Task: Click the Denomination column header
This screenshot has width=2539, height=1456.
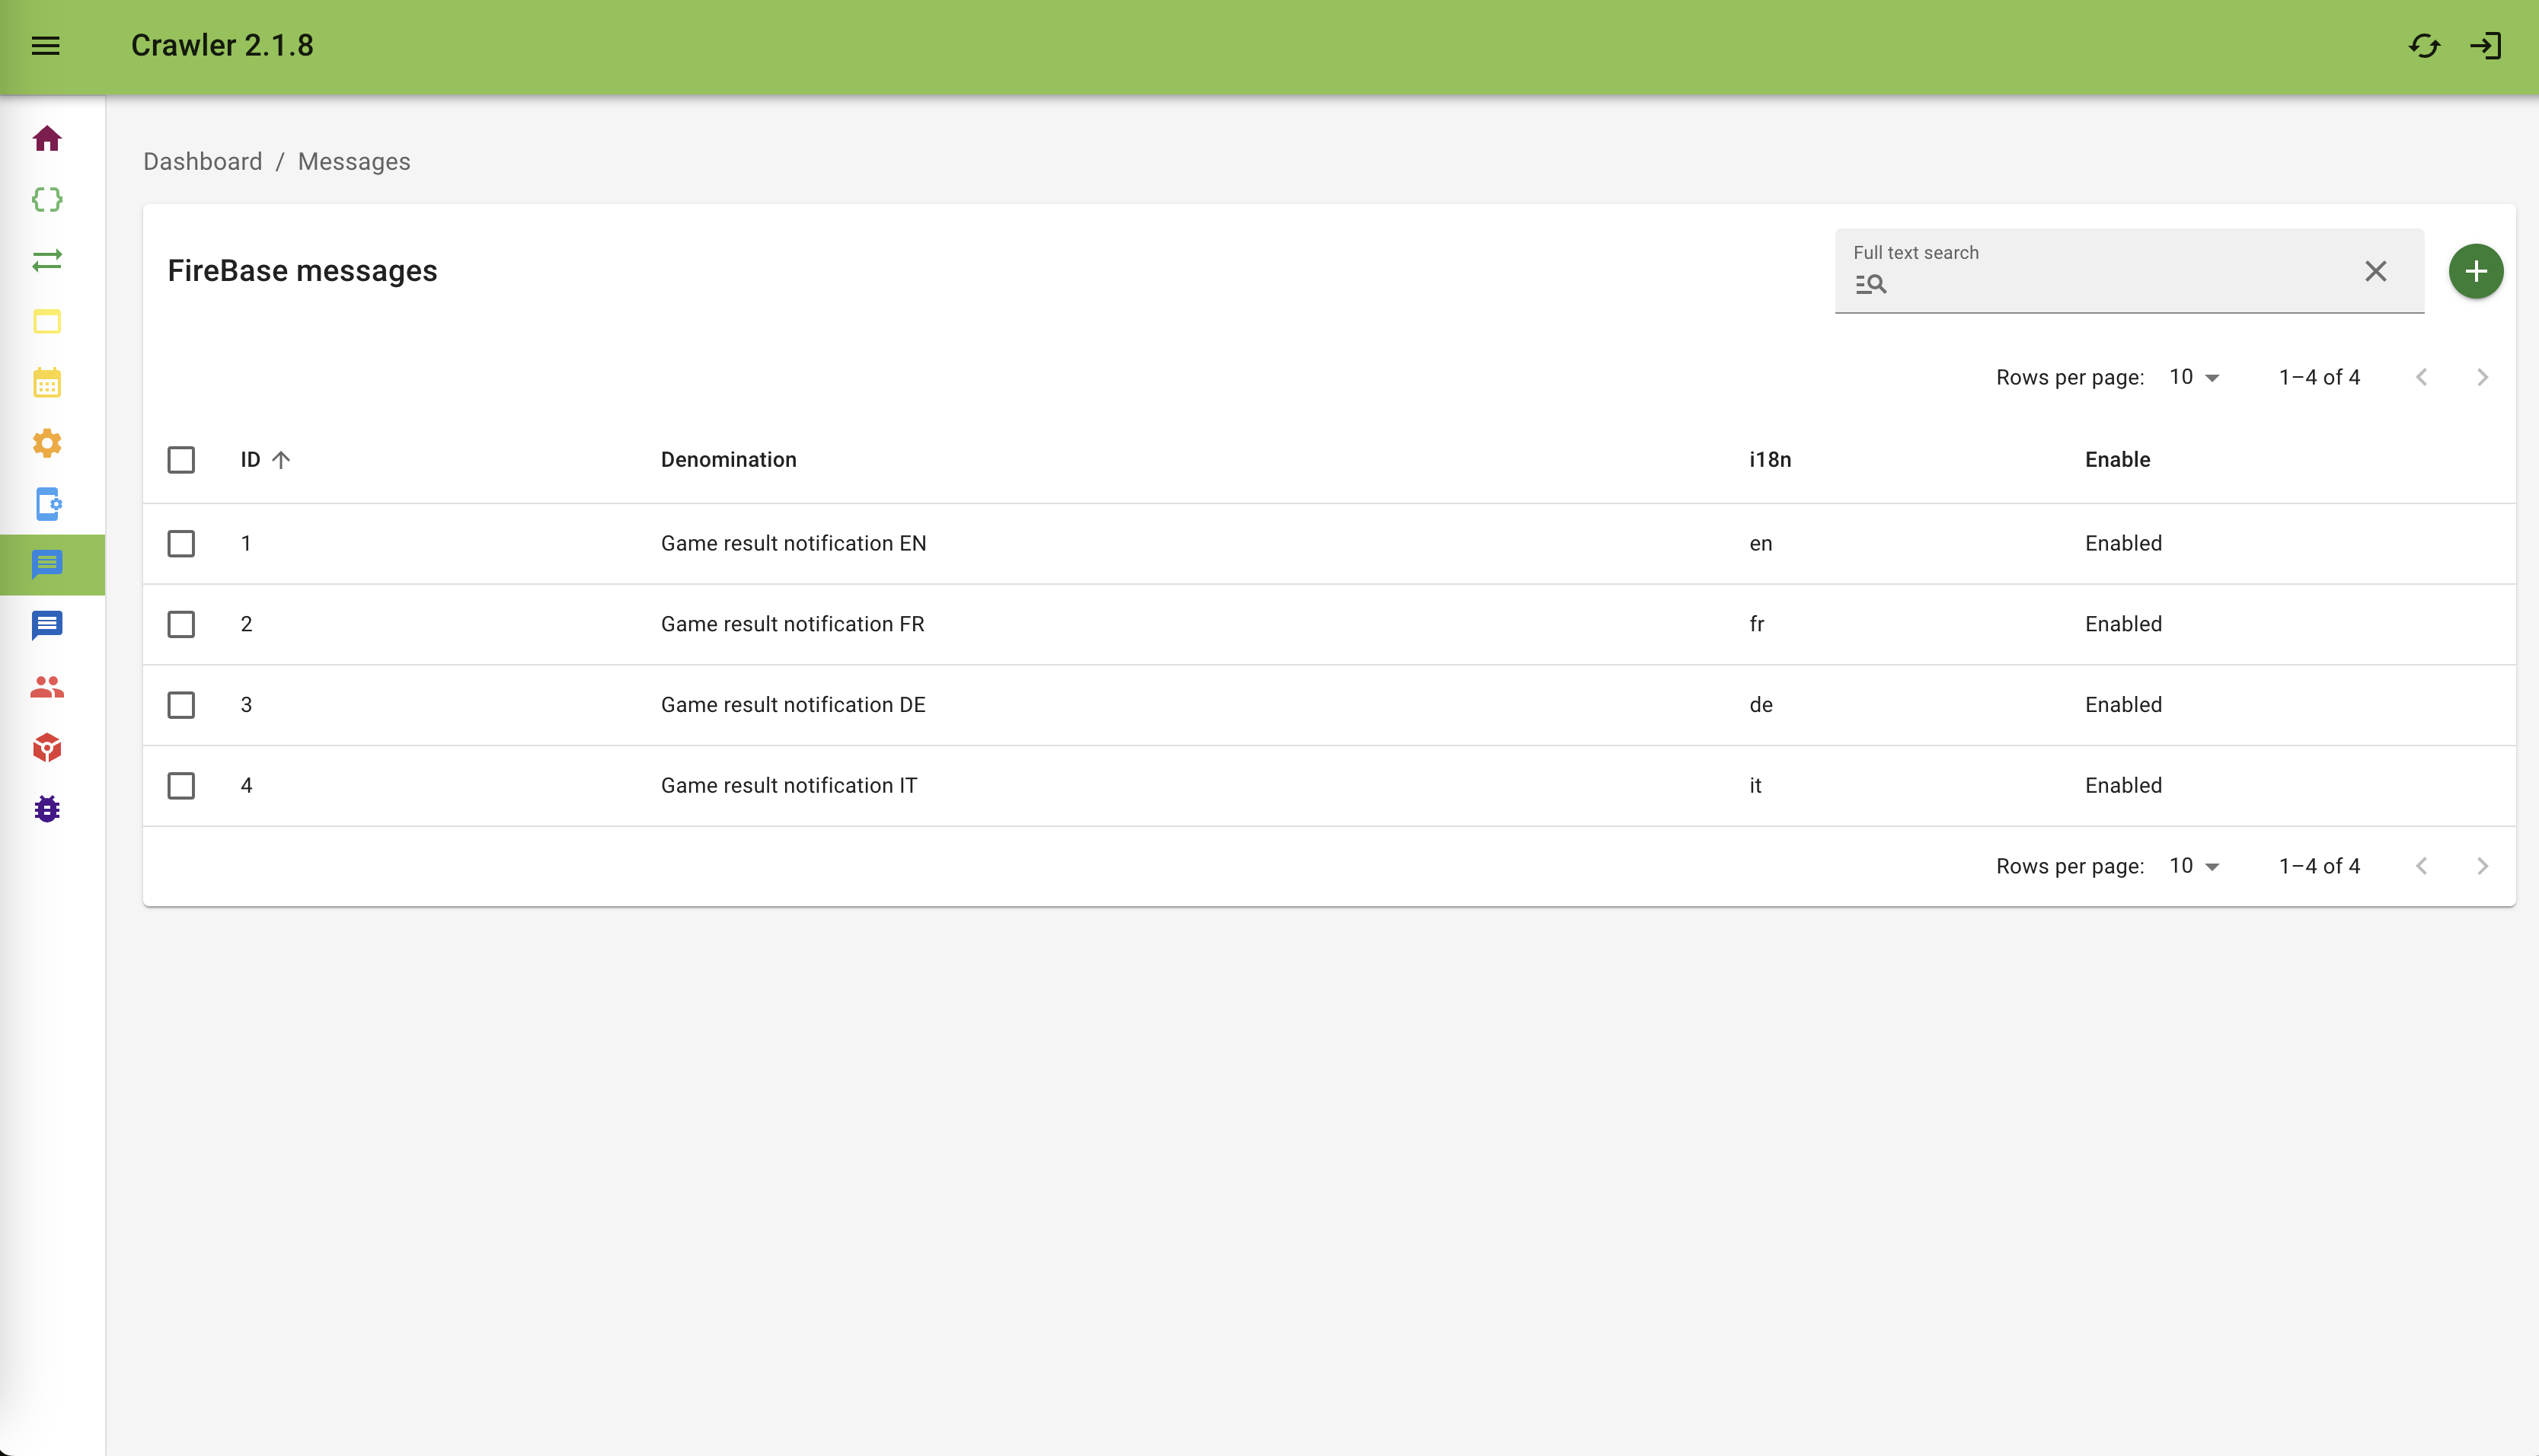Action: [x=728, y=460]
